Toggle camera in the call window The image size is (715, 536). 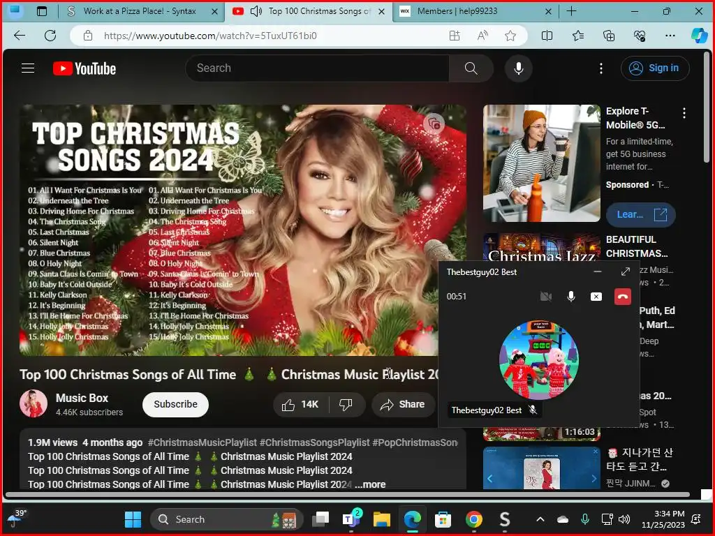click(546, 297)
